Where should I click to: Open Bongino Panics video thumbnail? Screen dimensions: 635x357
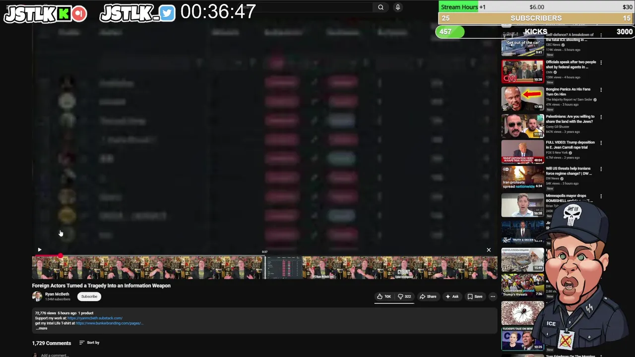(x=522, y=99)
